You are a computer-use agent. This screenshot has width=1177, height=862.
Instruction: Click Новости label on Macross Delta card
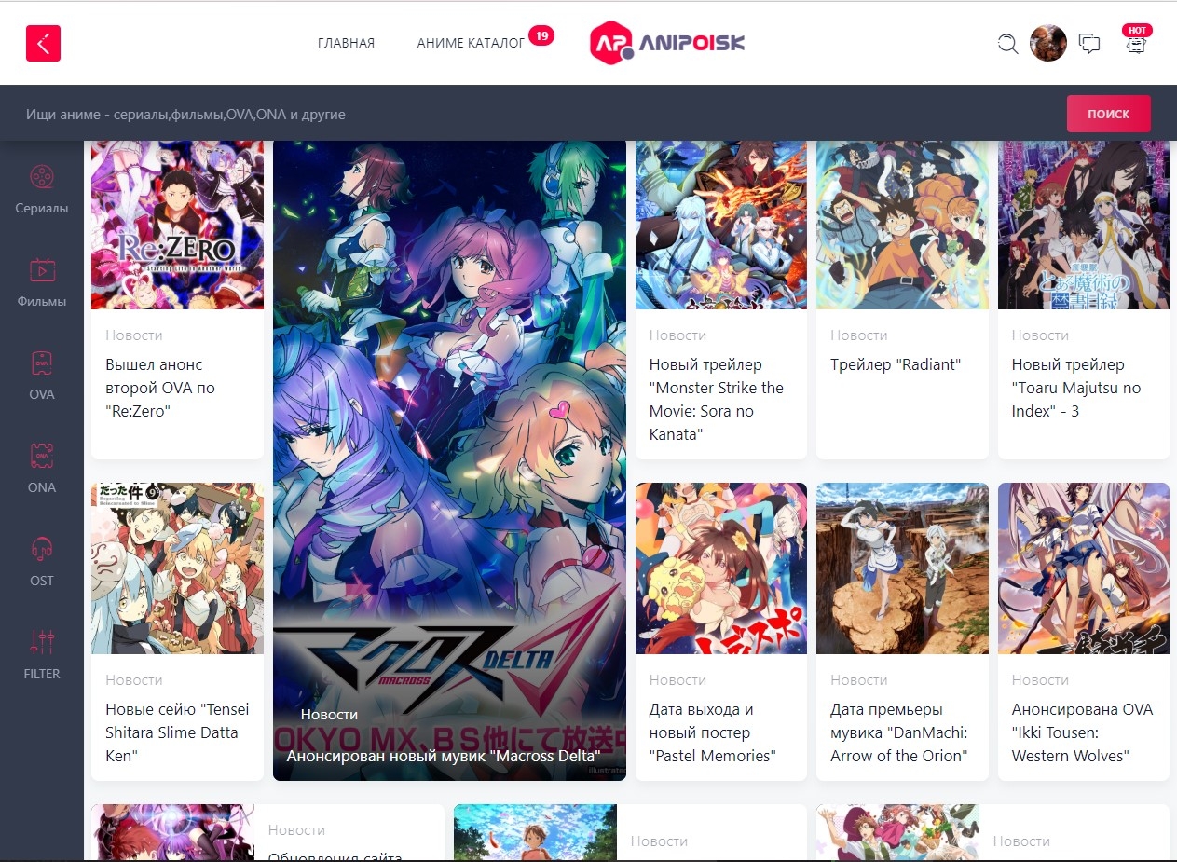tap(330, 714)
